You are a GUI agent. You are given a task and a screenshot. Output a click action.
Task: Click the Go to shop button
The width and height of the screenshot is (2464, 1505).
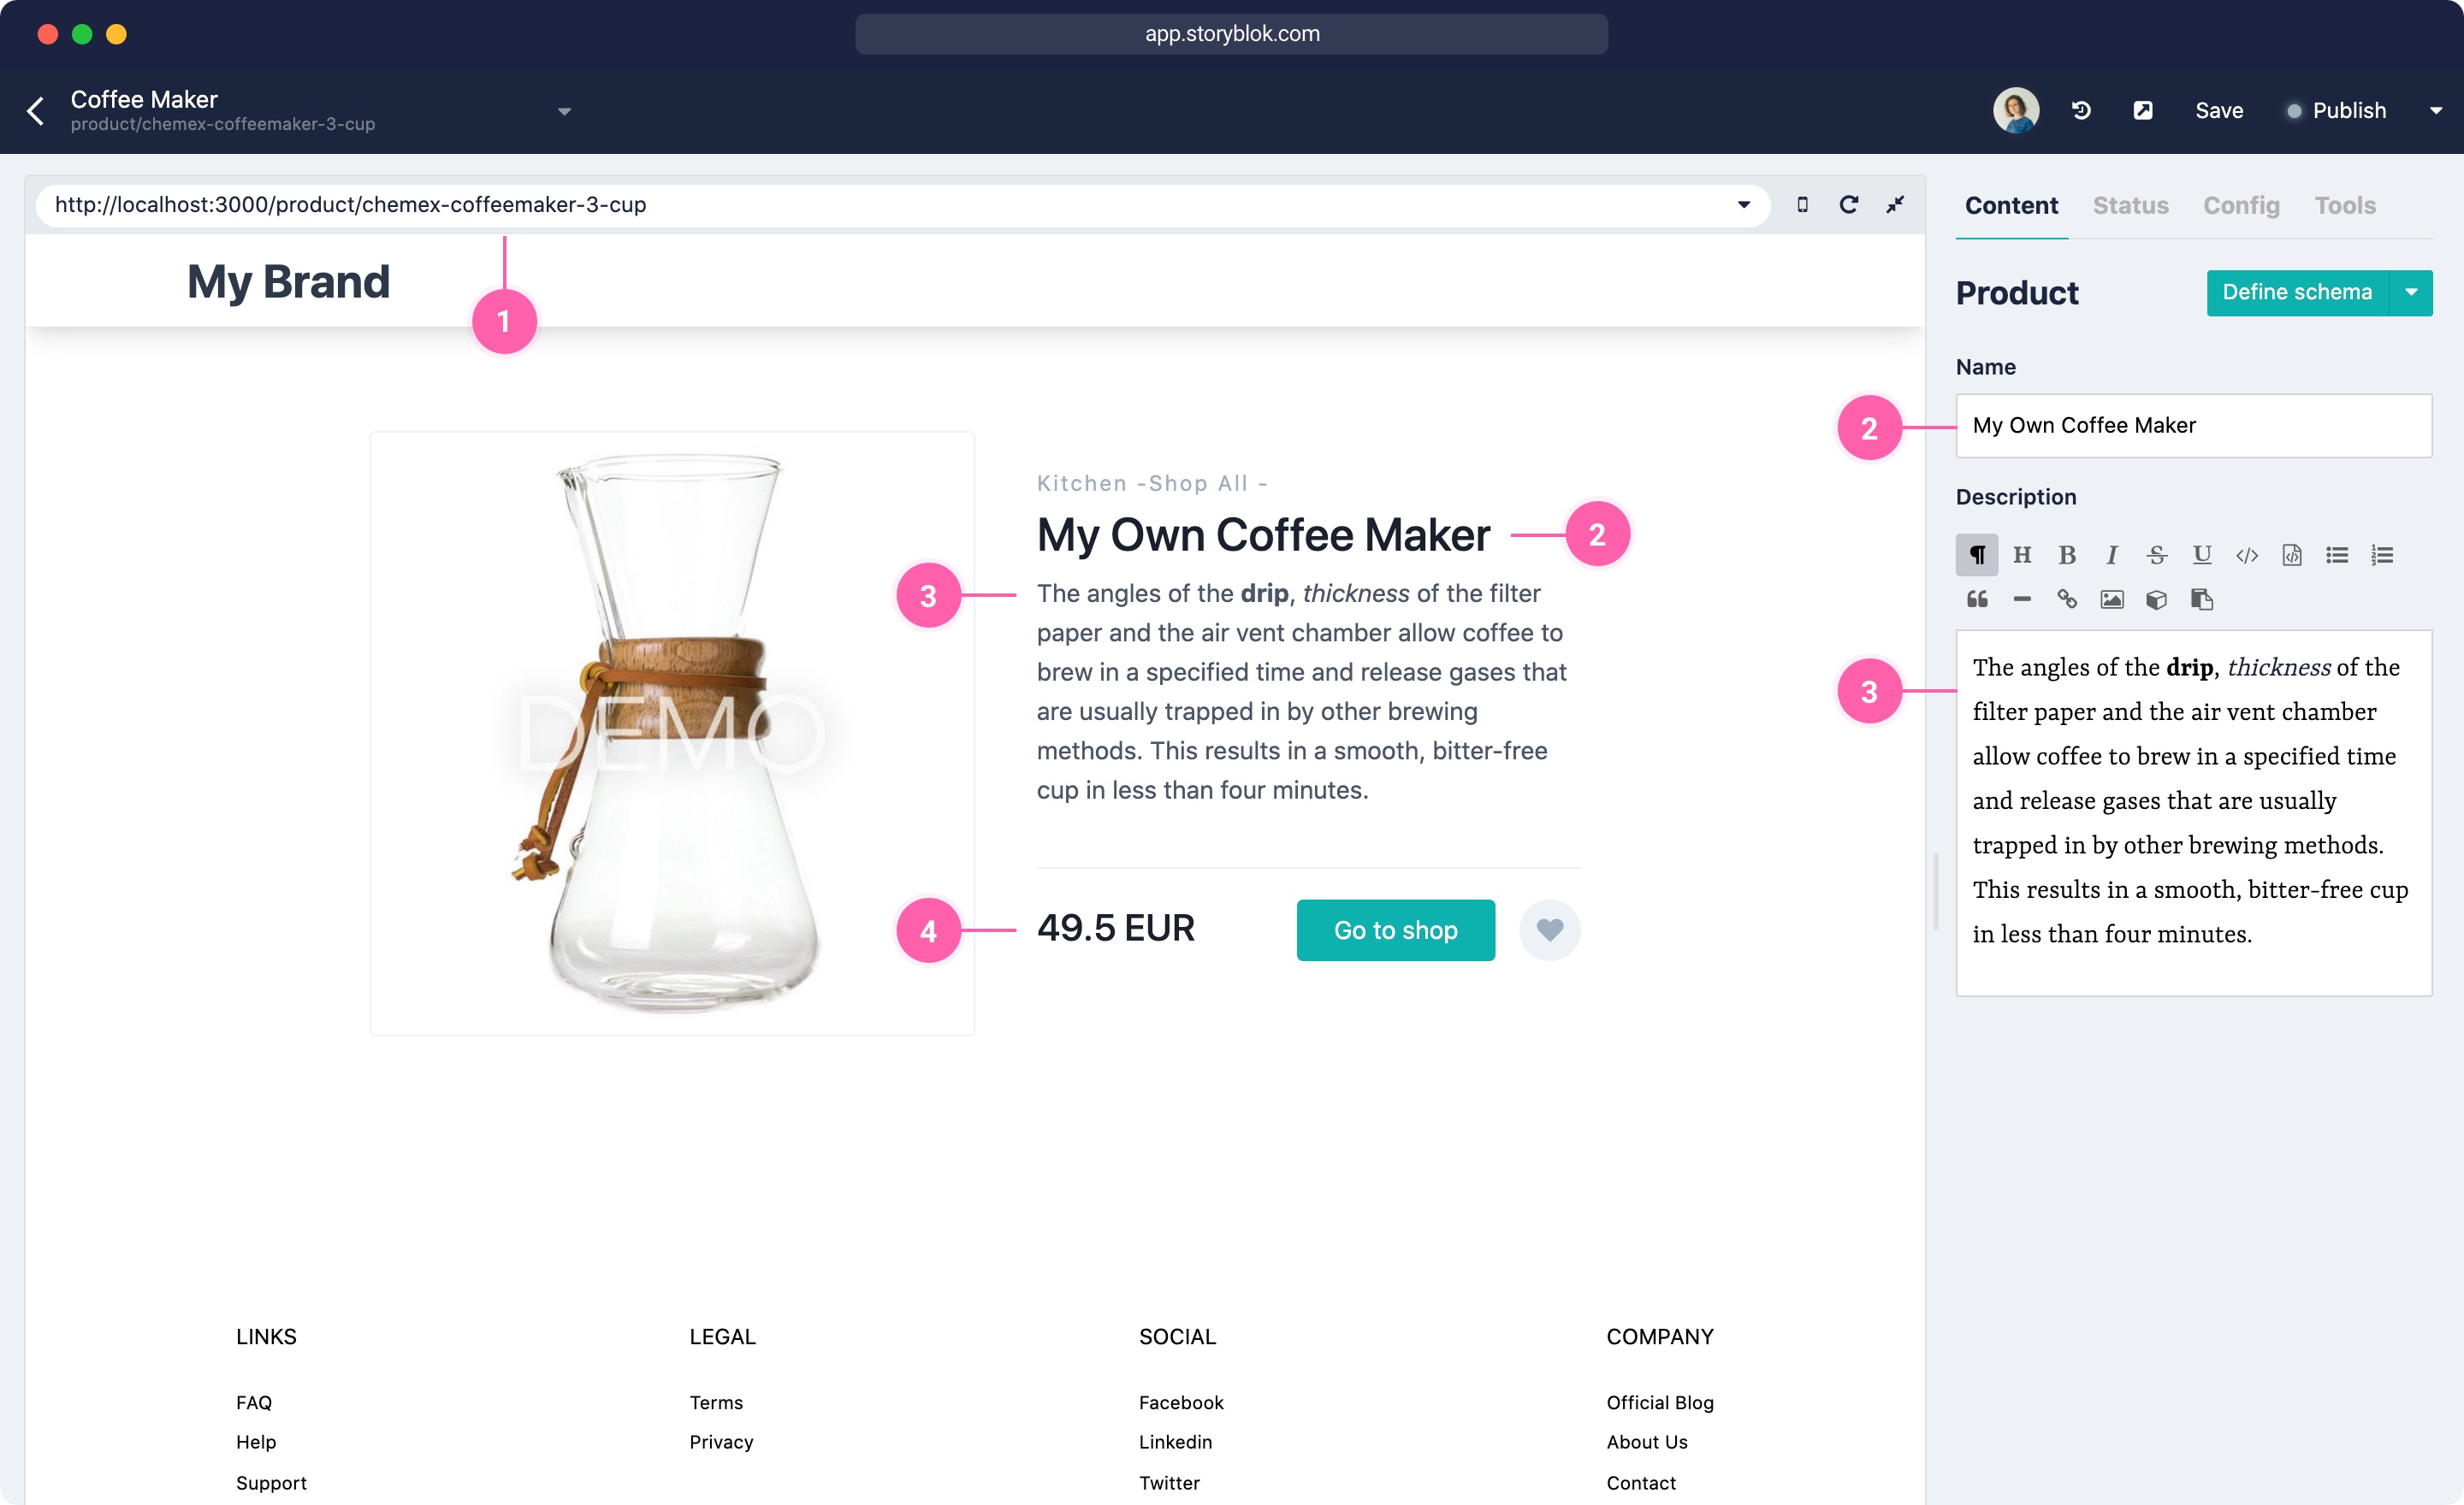point(1395,930)
